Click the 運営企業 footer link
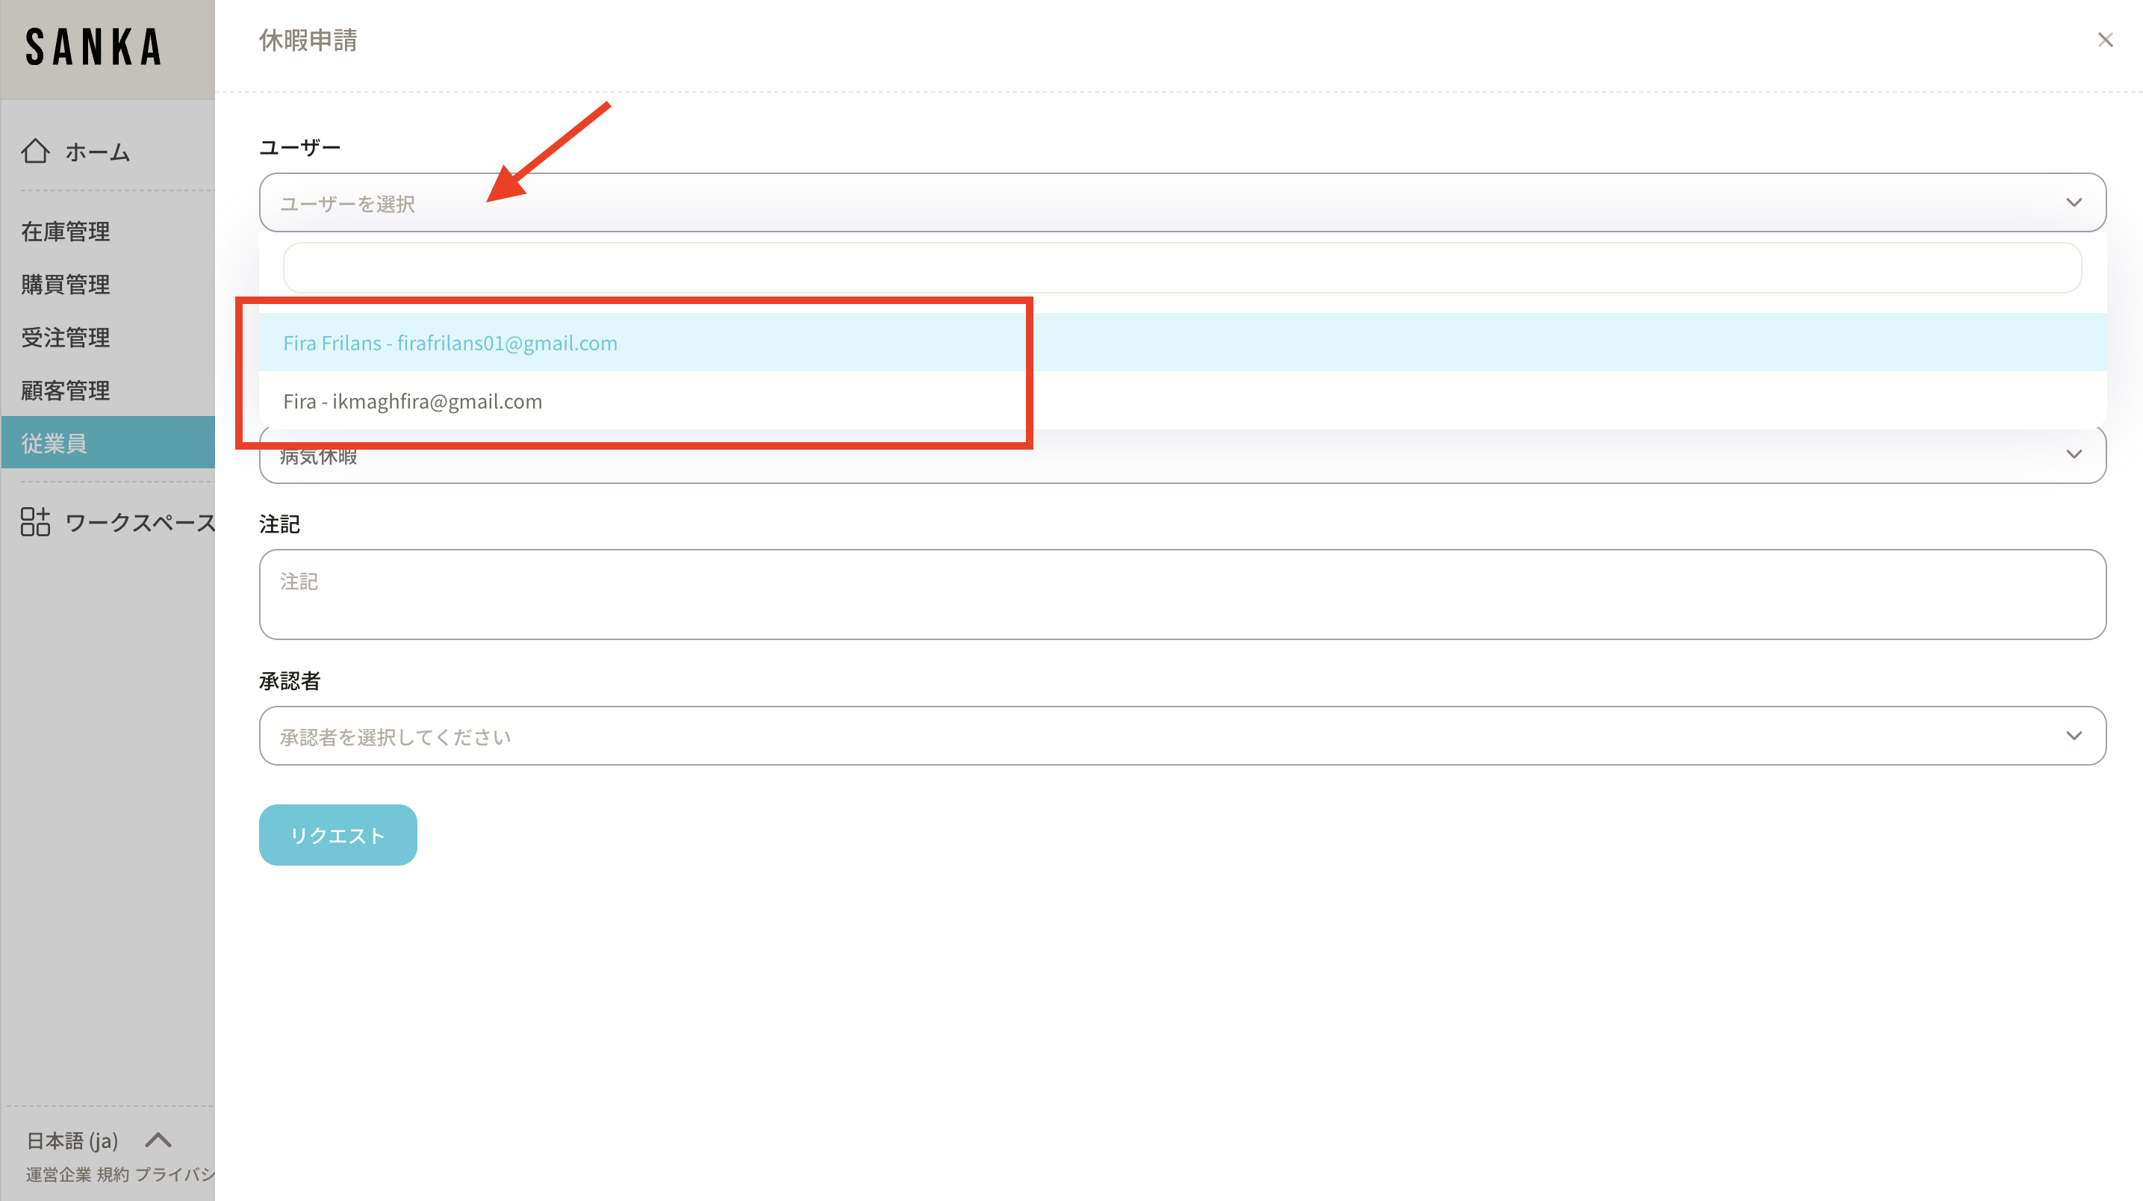This screenshot has height=1201, width=2143. [58, 1174]
